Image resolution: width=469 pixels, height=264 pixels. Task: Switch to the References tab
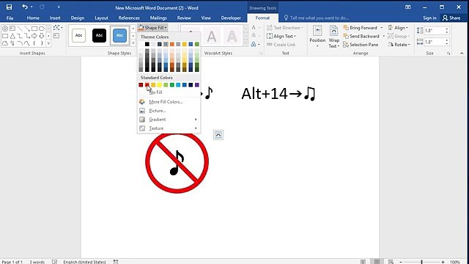(x=129, y=18)
